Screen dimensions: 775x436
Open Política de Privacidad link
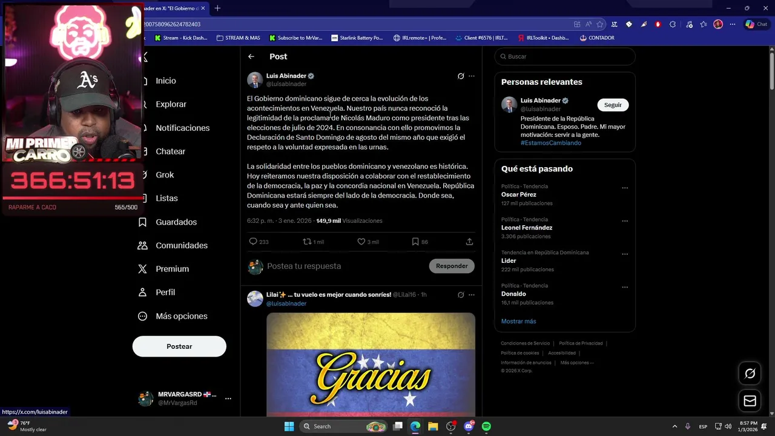click(581, 343)
